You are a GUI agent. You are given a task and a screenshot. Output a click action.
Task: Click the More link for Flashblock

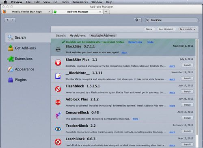pos(172,92)
